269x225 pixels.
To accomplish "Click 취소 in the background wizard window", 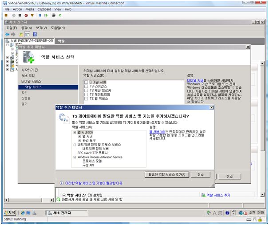I will (x=229, y=177).
